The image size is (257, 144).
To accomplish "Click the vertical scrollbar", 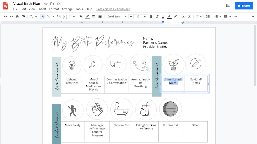I will [255, 55].
